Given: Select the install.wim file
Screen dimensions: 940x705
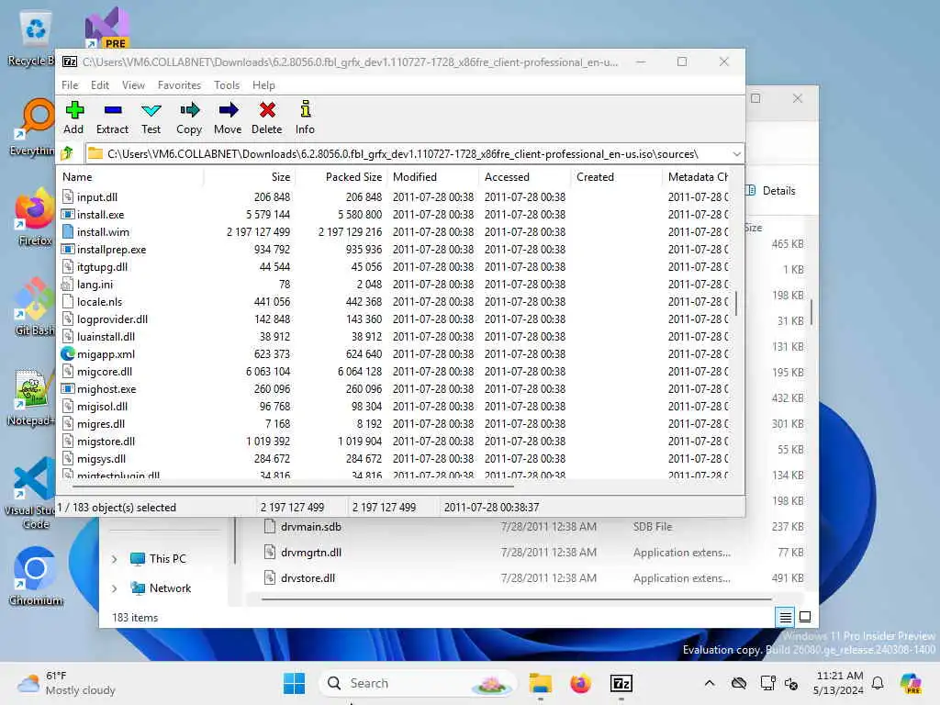Looking at the screenshot, I should [x=103, y=232].
